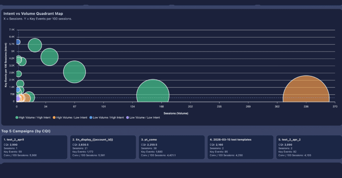Click the green bubble at about 5.6K intent

35,45
